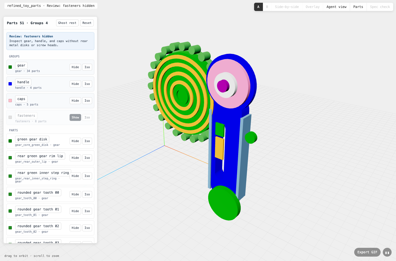
Task: Click the rounded gear tooth 00 name
Action: 38,193
